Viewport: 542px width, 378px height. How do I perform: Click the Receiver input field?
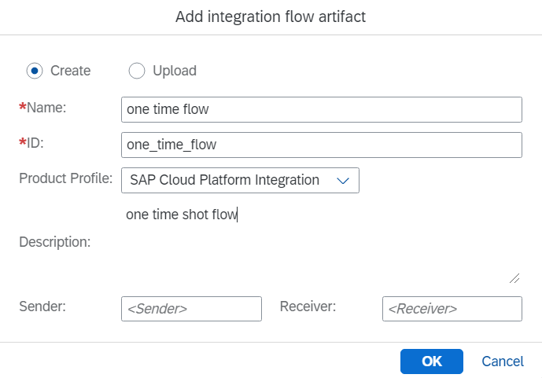tap(452, 309)
